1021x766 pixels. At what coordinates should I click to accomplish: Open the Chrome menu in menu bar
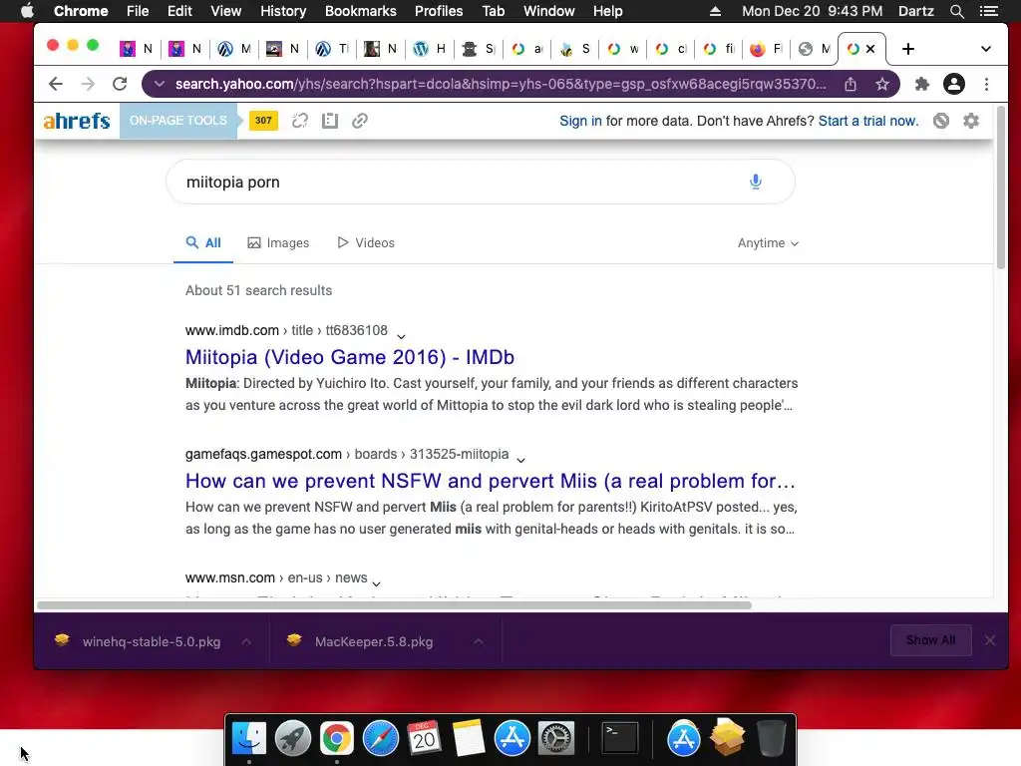81,11
